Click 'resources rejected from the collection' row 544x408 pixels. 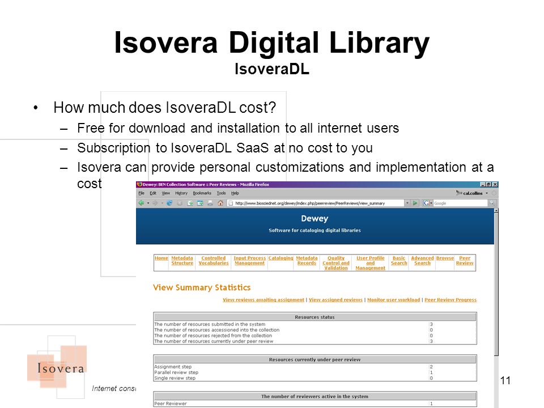[314, 335]
